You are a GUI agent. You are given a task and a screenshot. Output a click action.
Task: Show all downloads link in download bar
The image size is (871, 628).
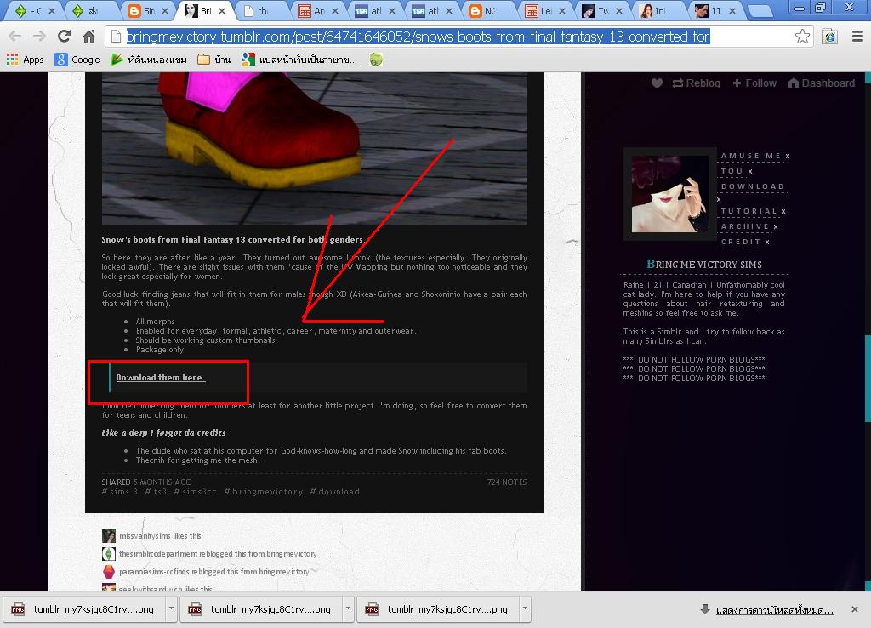(x=774, y=610)
